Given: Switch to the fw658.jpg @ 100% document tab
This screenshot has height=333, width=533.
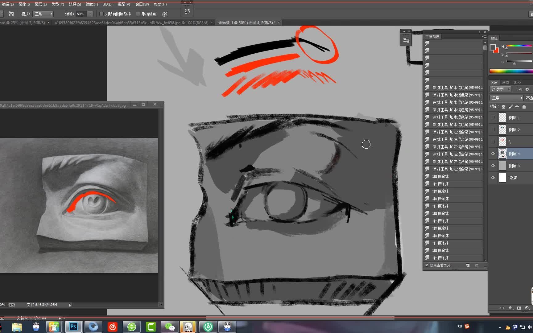Looking at the screenshot, I should click(131, 23).
